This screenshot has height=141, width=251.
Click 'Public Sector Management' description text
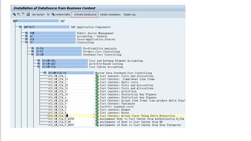95,33
